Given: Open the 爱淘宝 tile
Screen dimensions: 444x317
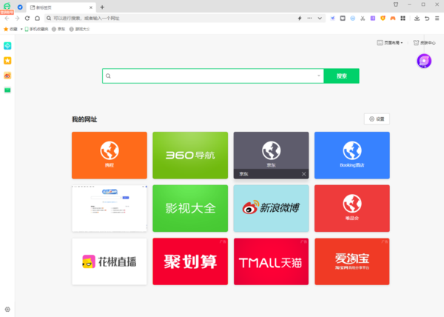Looking at the screenshot, I should pyautogui.click(x=352, y=261).
